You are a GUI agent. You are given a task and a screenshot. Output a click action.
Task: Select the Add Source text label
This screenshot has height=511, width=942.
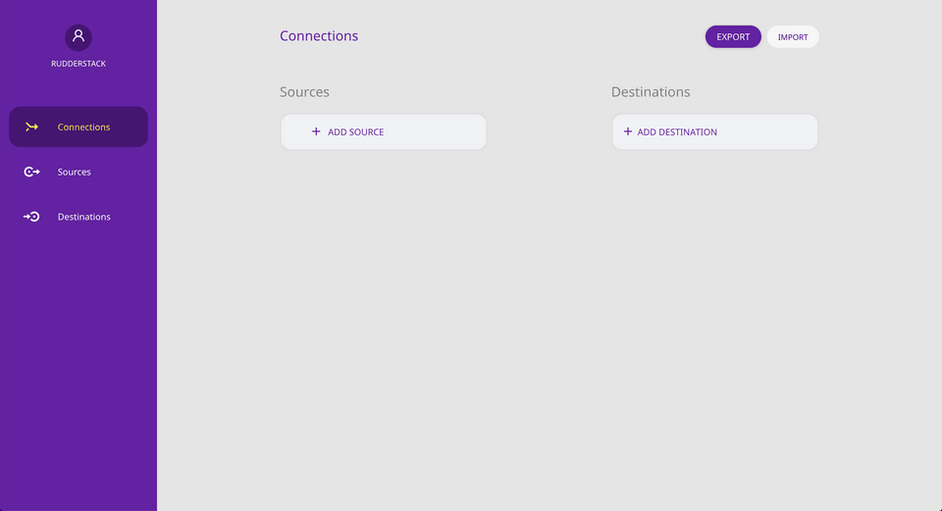356,132
